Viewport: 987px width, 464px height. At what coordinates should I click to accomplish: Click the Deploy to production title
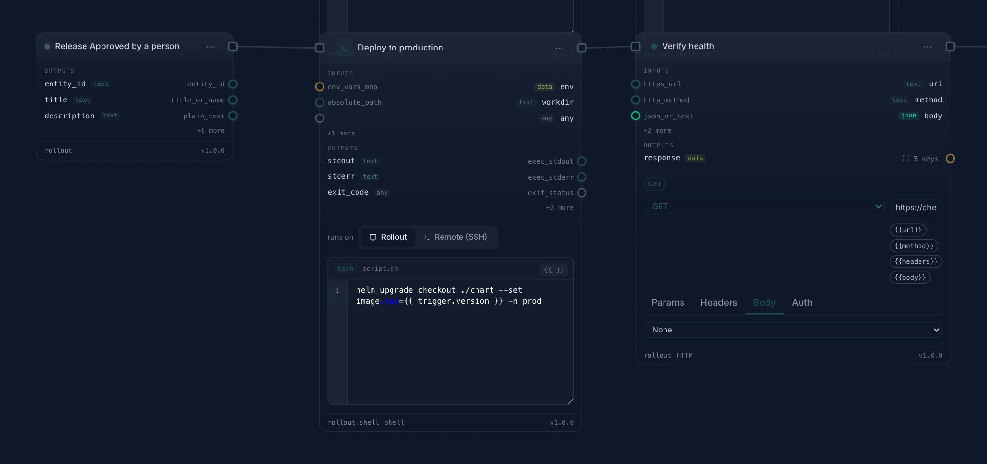coord(400,48)
